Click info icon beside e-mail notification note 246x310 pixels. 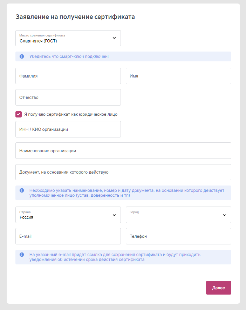click(x=22, y=255)
